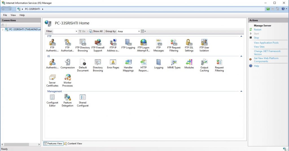The image size is (289, 151).
Task: Open the view mode dropdown button
Action: 143,31
